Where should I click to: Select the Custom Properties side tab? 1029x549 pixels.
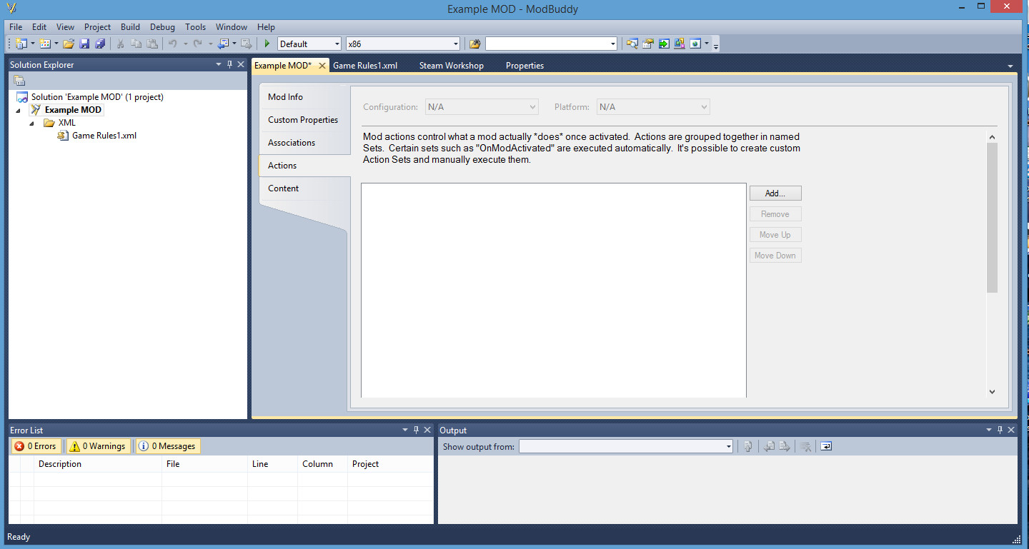[304, 120]
